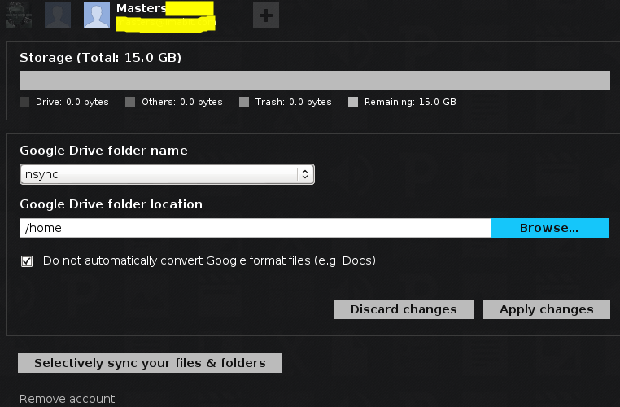This screenshot has height=407, width=620.
Task: Click the Masters account name text
Action: pos(141,8)
